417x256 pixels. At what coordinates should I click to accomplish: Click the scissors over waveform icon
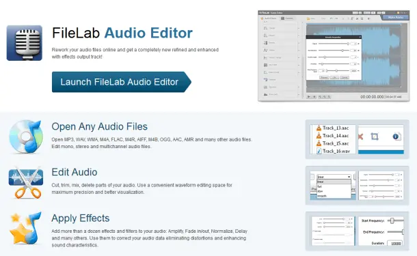26,183
